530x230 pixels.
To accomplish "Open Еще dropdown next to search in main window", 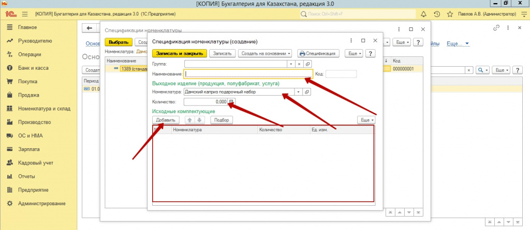I will coord(501,70).
